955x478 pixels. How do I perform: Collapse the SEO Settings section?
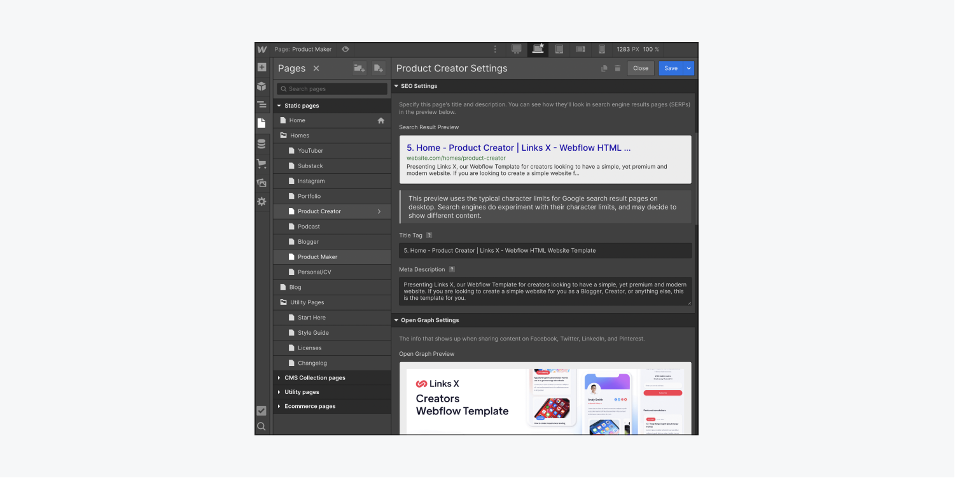(544, 86)
